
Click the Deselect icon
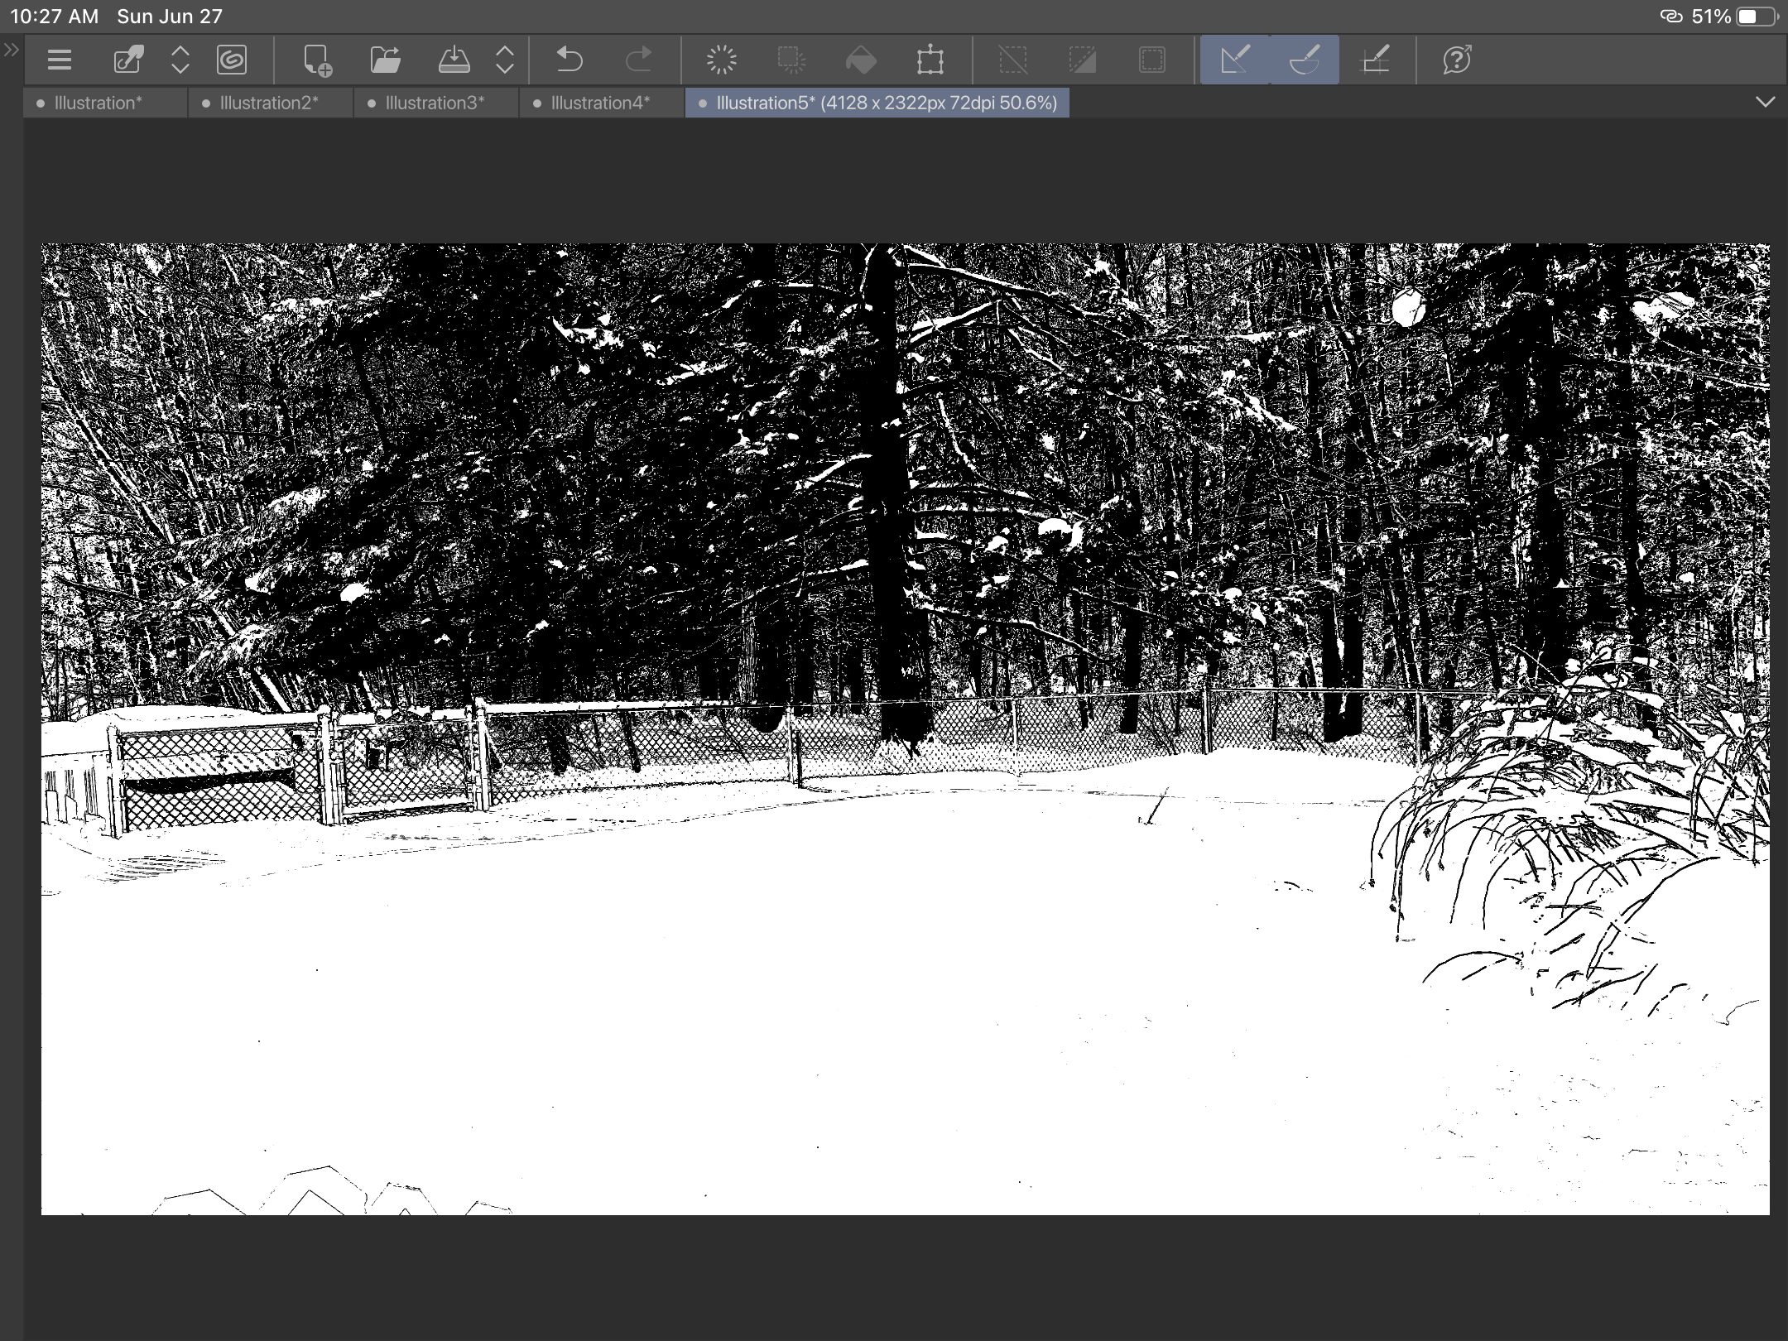(1013, 60)
